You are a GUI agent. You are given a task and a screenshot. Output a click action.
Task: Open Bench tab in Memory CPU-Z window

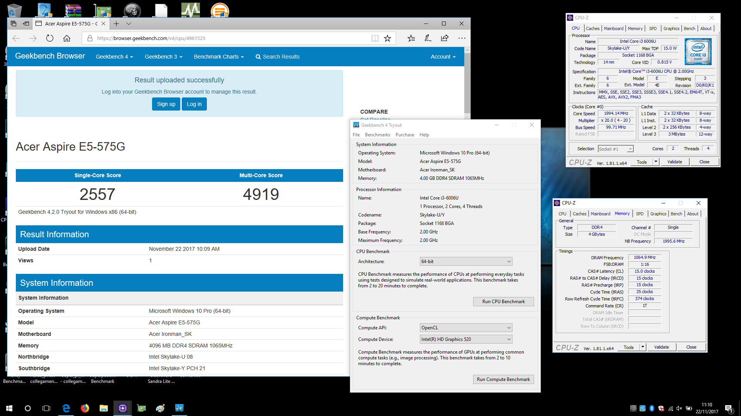tap(676, 214)
